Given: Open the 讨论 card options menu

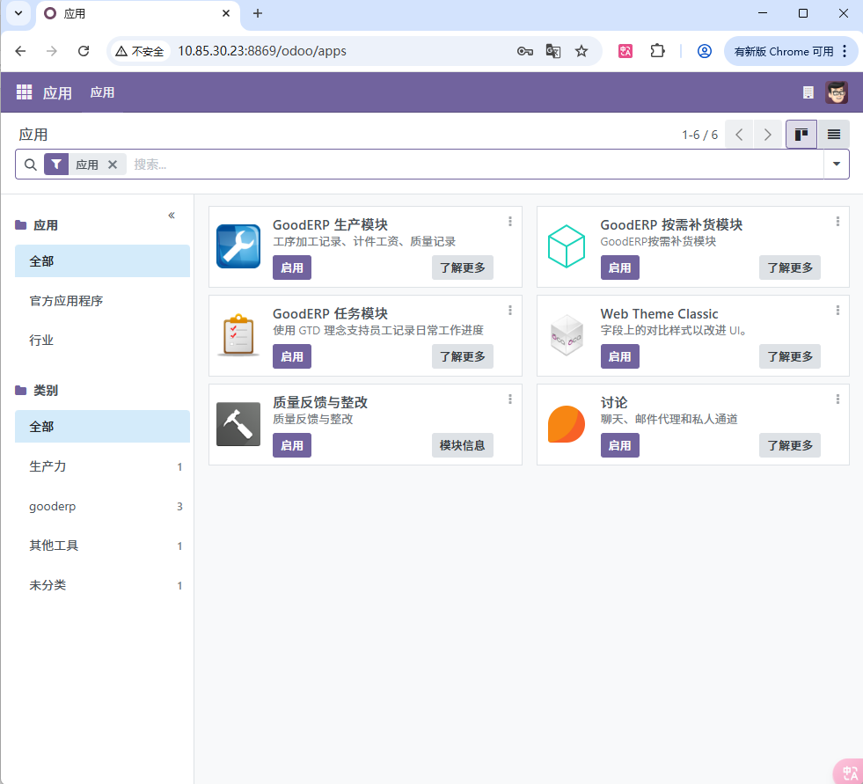Looking at the screenshot, I should click(837, 399).
